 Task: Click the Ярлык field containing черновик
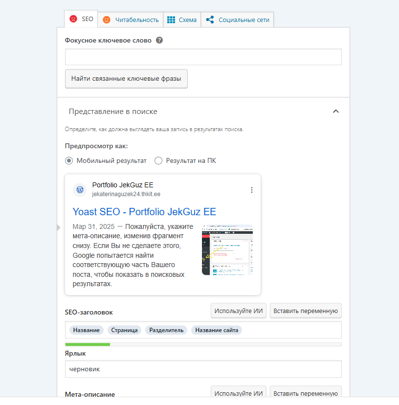tap(203, 369)
